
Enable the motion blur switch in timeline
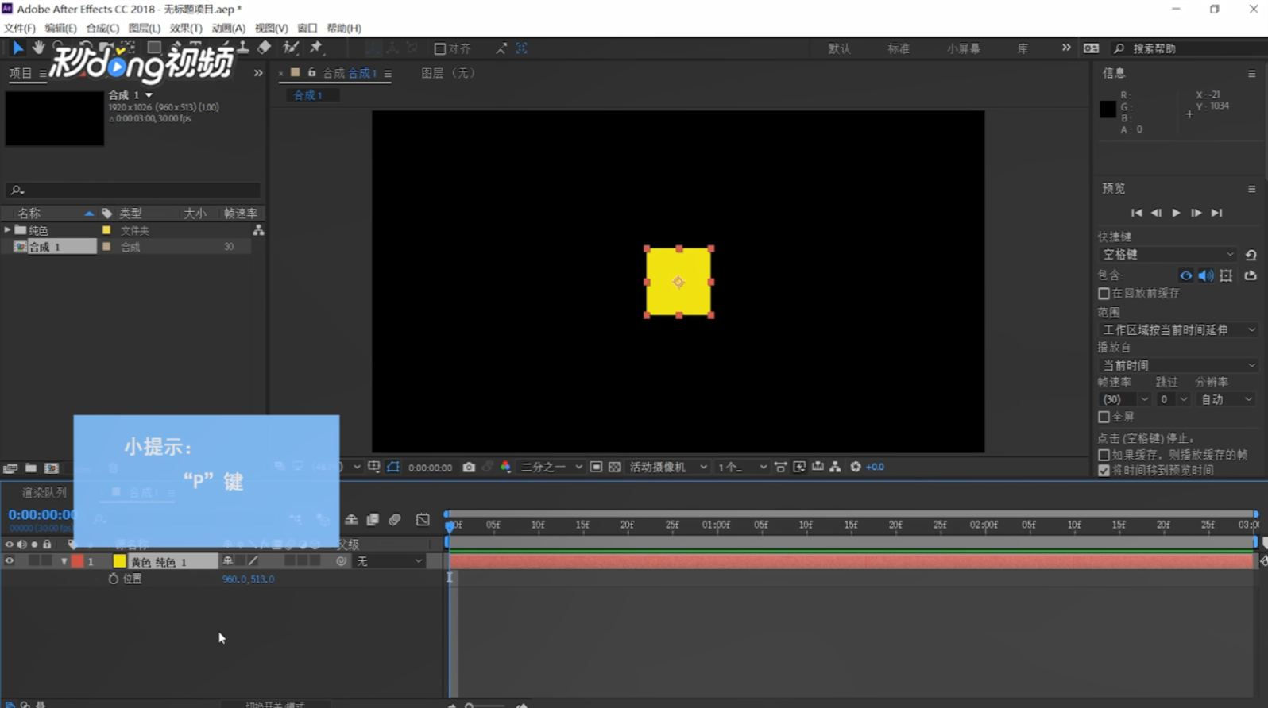click(395, 520)
